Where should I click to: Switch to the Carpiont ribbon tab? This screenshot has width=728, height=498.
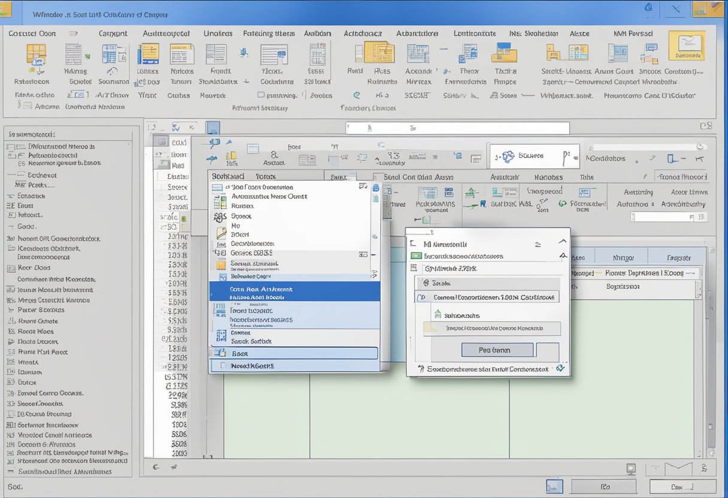pyautogui.click(x=113, y=34)
